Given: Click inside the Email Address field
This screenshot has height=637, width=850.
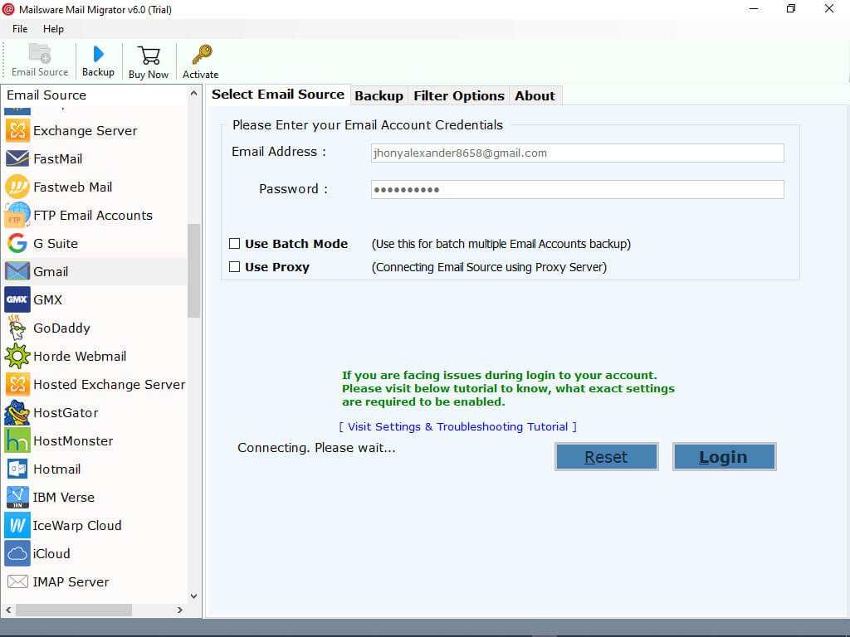Looking at the screenshot, I should [576, 153].
